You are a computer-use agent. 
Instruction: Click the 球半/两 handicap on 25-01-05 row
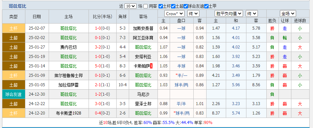[181, 85]
